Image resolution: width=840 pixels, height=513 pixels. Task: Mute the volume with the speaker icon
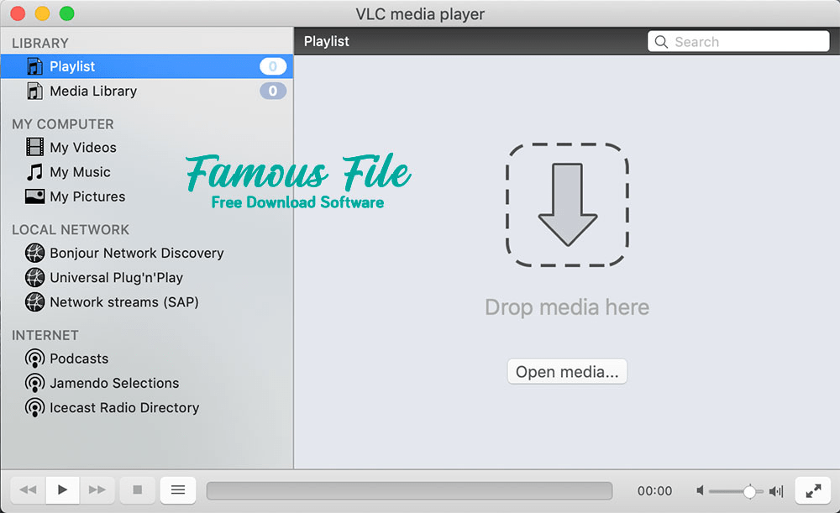click(x=701, y=490)
